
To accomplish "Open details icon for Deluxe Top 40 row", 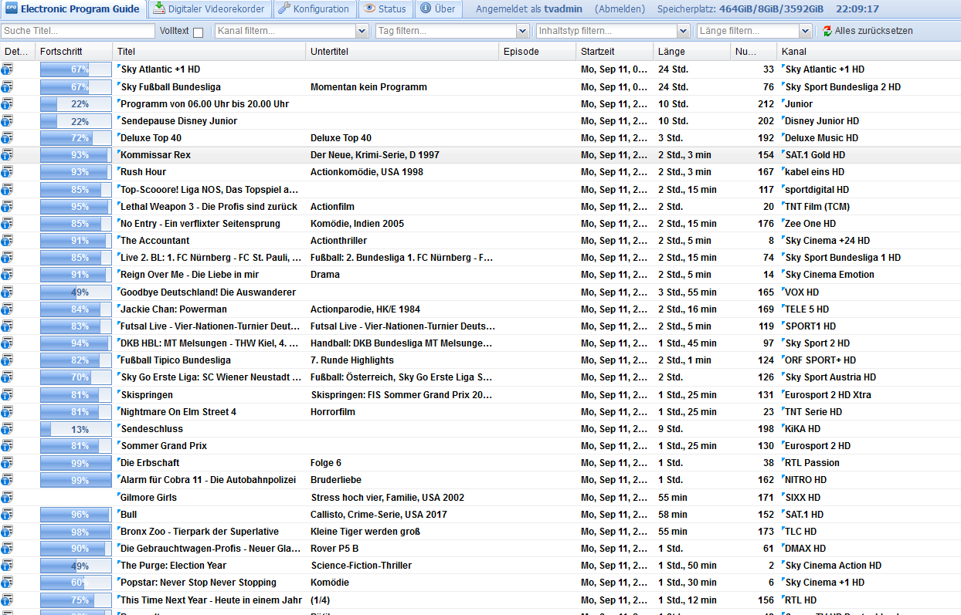I will click(8, 137).
